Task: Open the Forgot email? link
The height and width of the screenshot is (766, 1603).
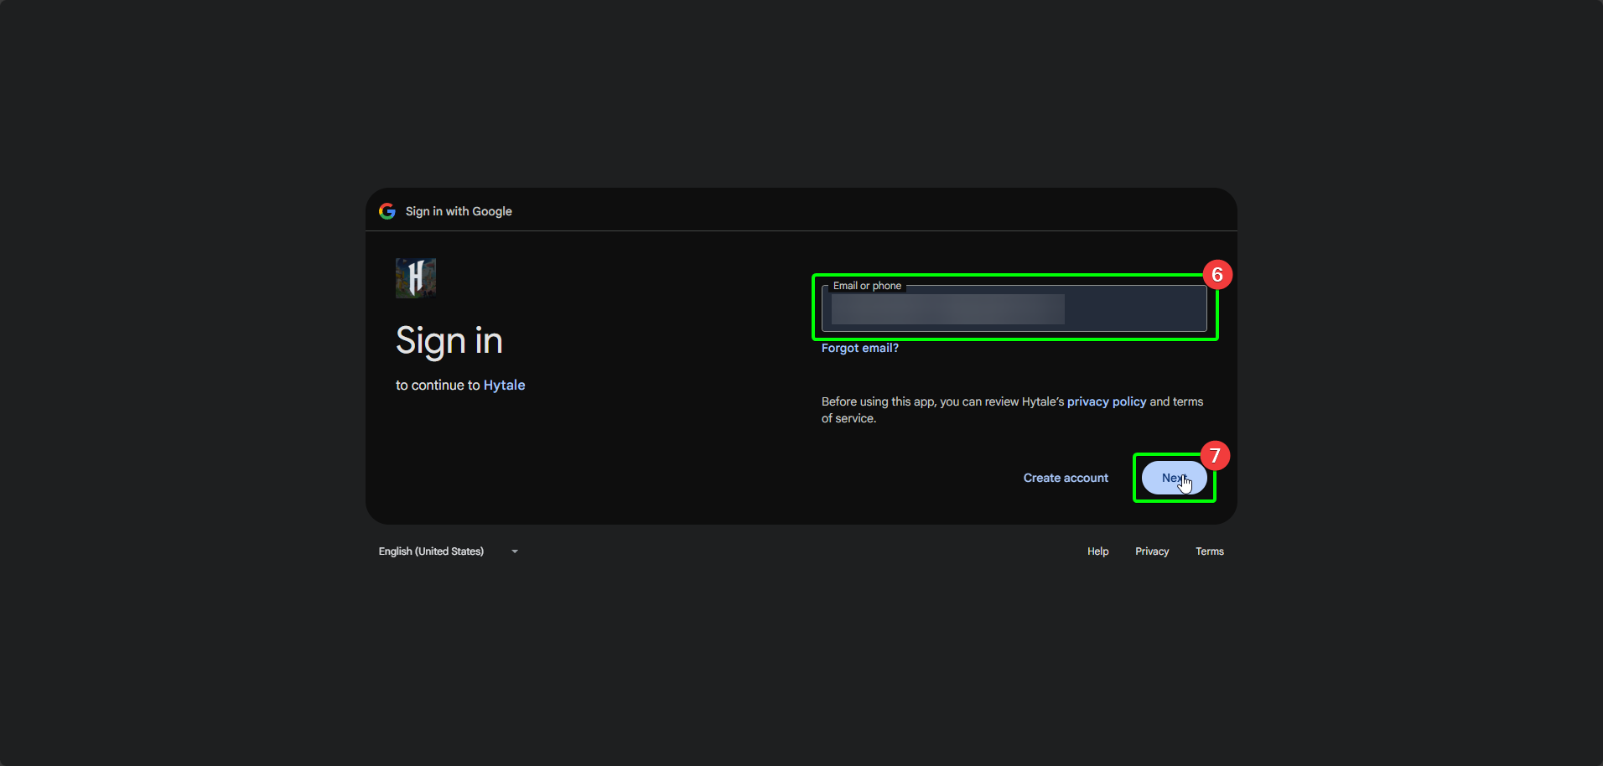Action: click(859, 348)
